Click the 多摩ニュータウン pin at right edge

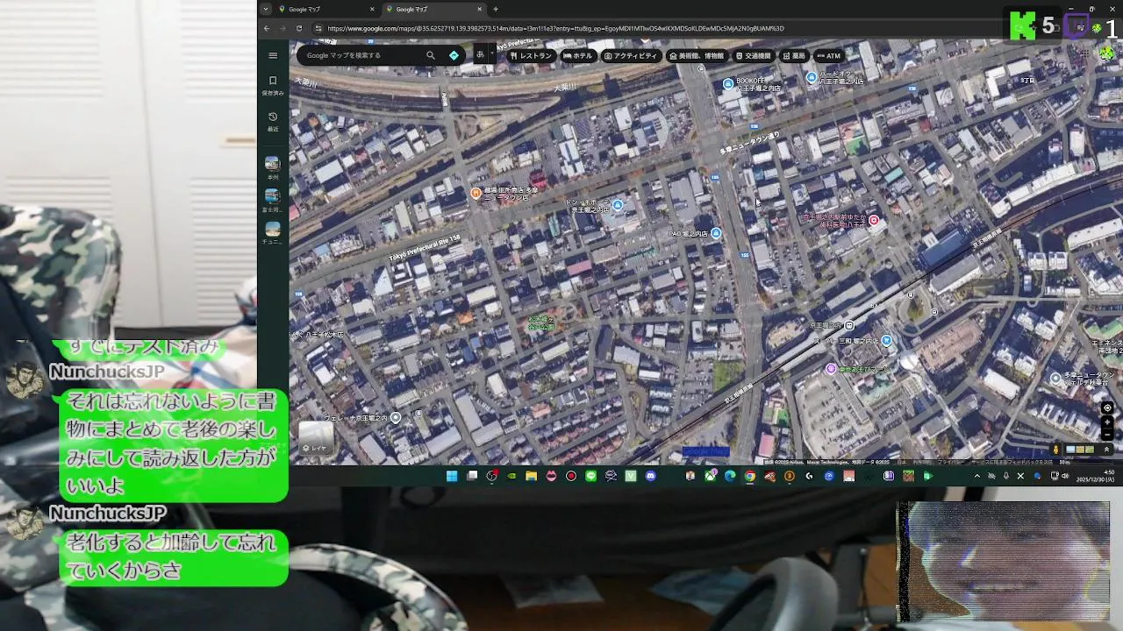[x=1055, y=379]
